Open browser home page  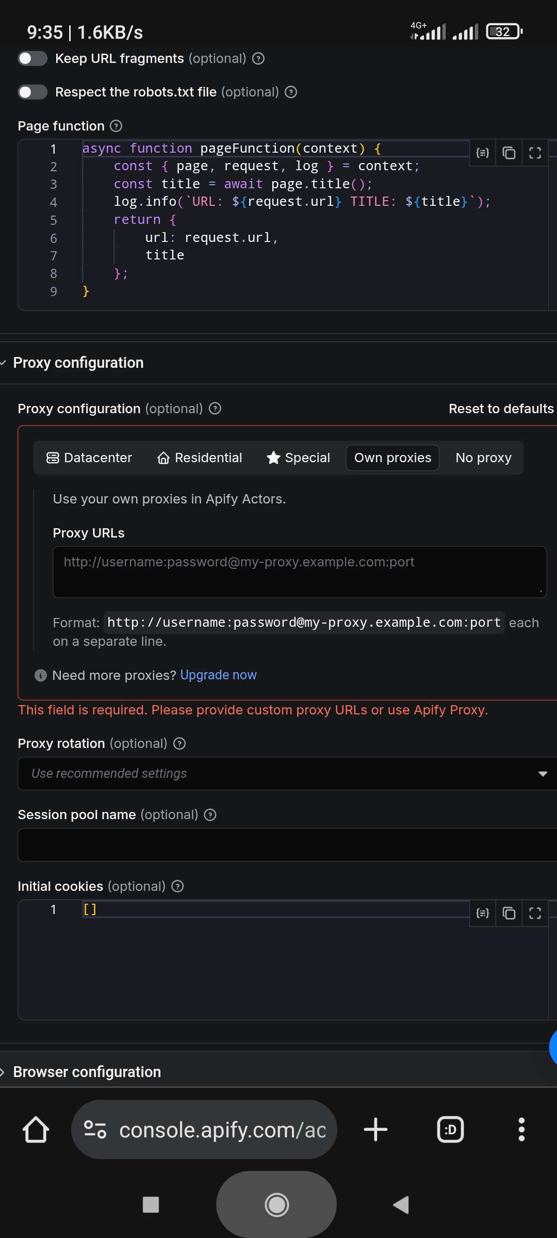(x=36, y=1130)
